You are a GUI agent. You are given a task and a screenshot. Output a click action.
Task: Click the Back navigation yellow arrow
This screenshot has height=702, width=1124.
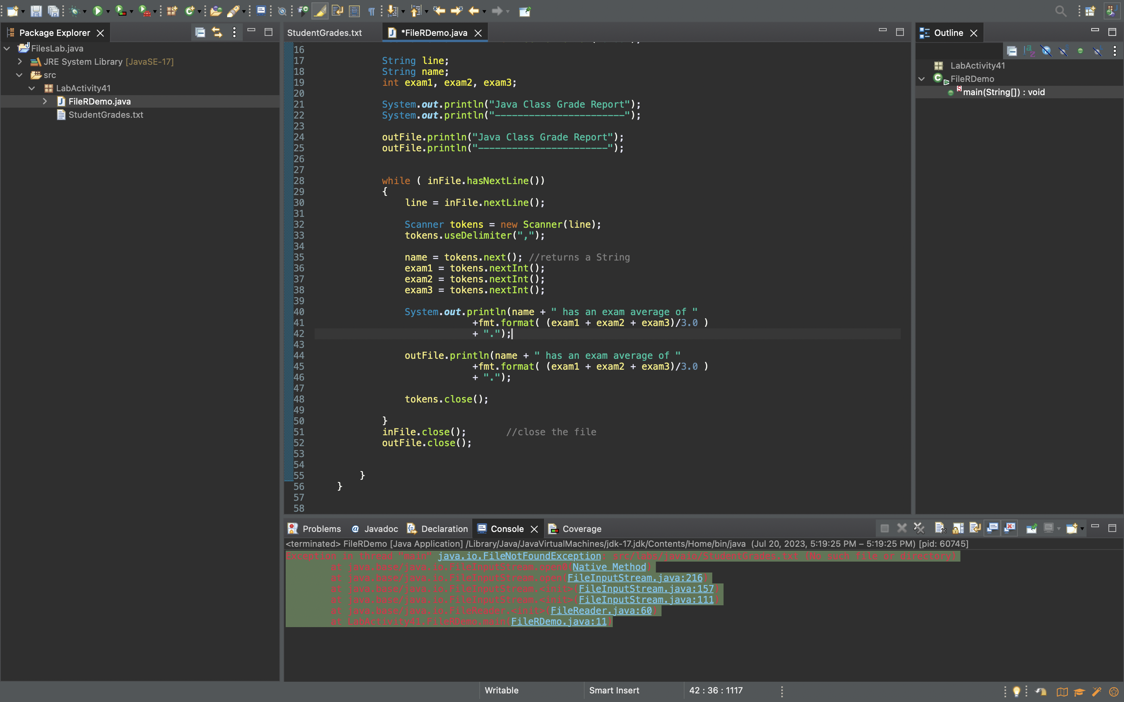pos(473,11)
